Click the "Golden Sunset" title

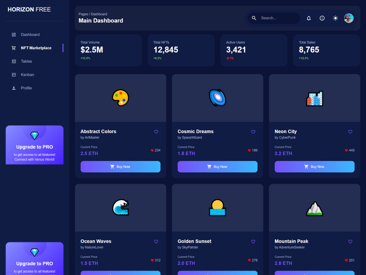[194, 241]
